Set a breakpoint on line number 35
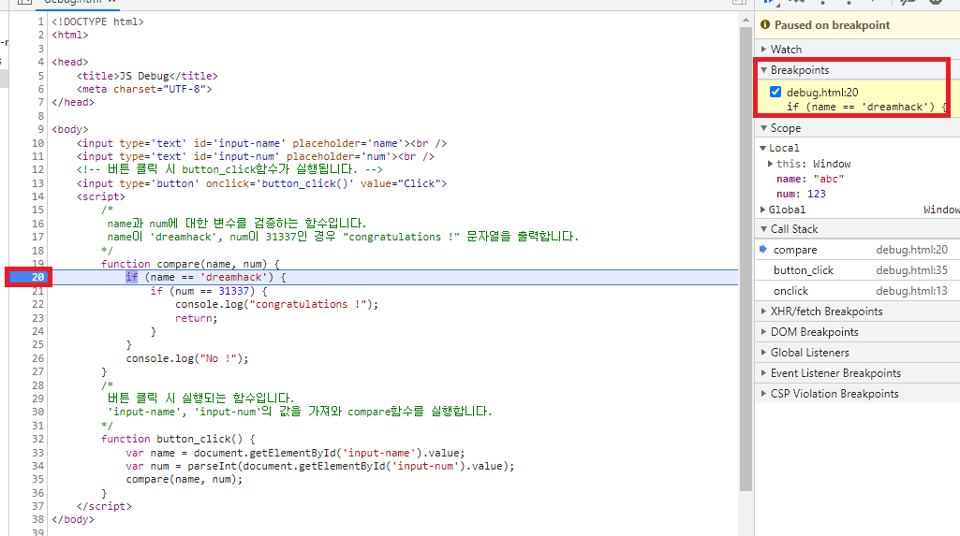This screenshot has height=536, width=960. pyautogui.click(x=37, y=479)
